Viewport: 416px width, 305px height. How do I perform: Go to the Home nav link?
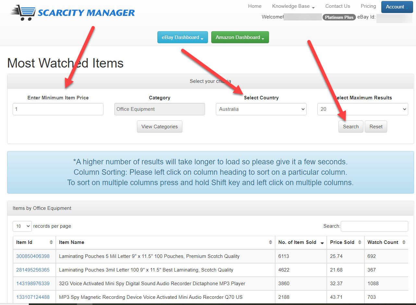point(255,6)
